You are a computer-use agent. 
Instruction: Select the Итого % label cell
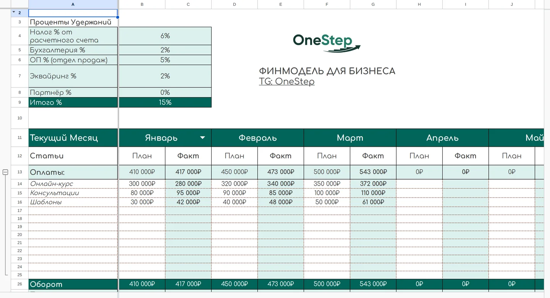pos(73,102)
